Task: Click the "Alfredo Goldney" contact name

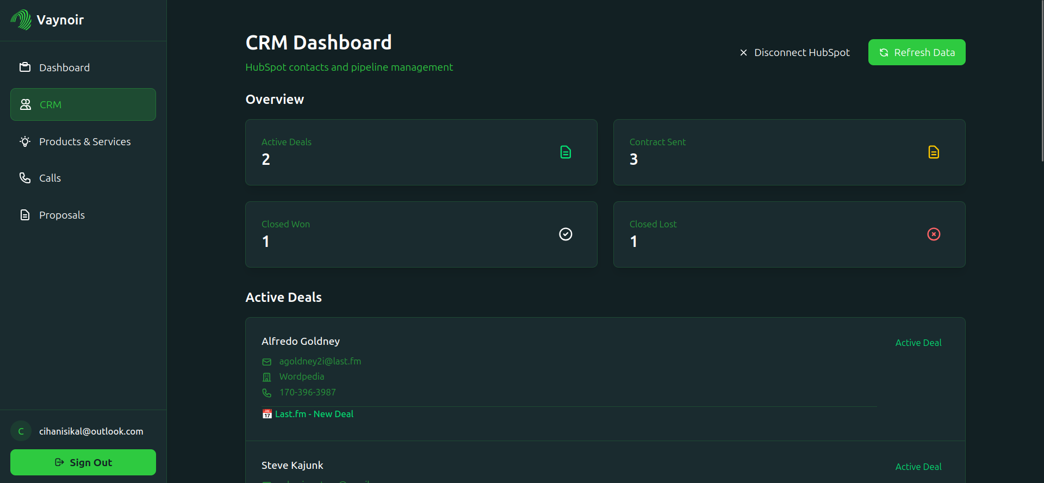Action: [x=301, y=341]
